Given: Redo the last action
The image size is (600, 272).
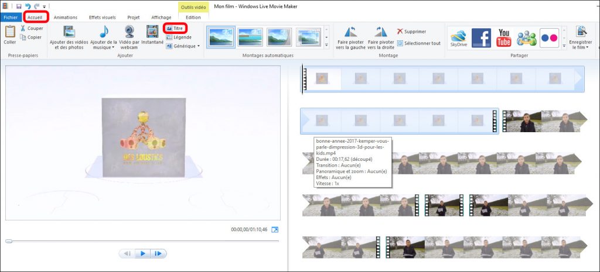Looking at the screenshot, I should click(x=37, y=6).
